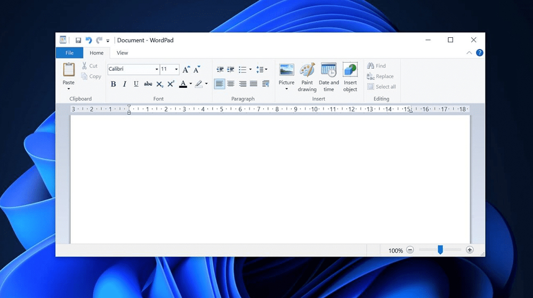Apply the text highlight color

click(x=198, y=84)
